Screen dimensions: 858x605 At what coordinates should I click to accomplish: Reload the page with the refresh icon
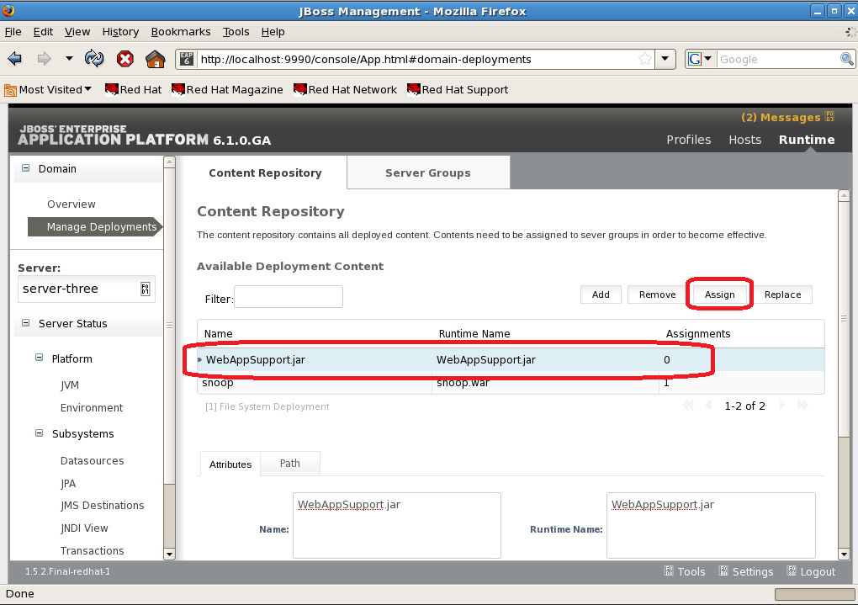click(94, 59)
